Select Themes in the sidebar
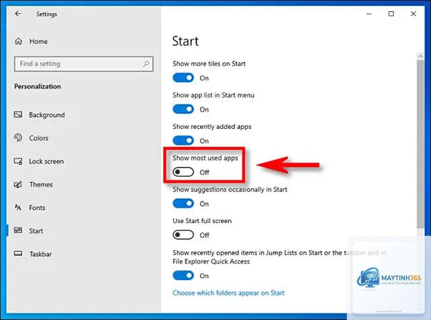The height and width of the screenshot is (320, 431). click(x=41, y=185)
